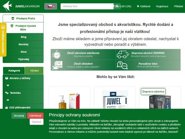185x139 pixels.
Task: Open the CO2 přihnojování category
Action: pyautogui.click(x=20, y=108)
